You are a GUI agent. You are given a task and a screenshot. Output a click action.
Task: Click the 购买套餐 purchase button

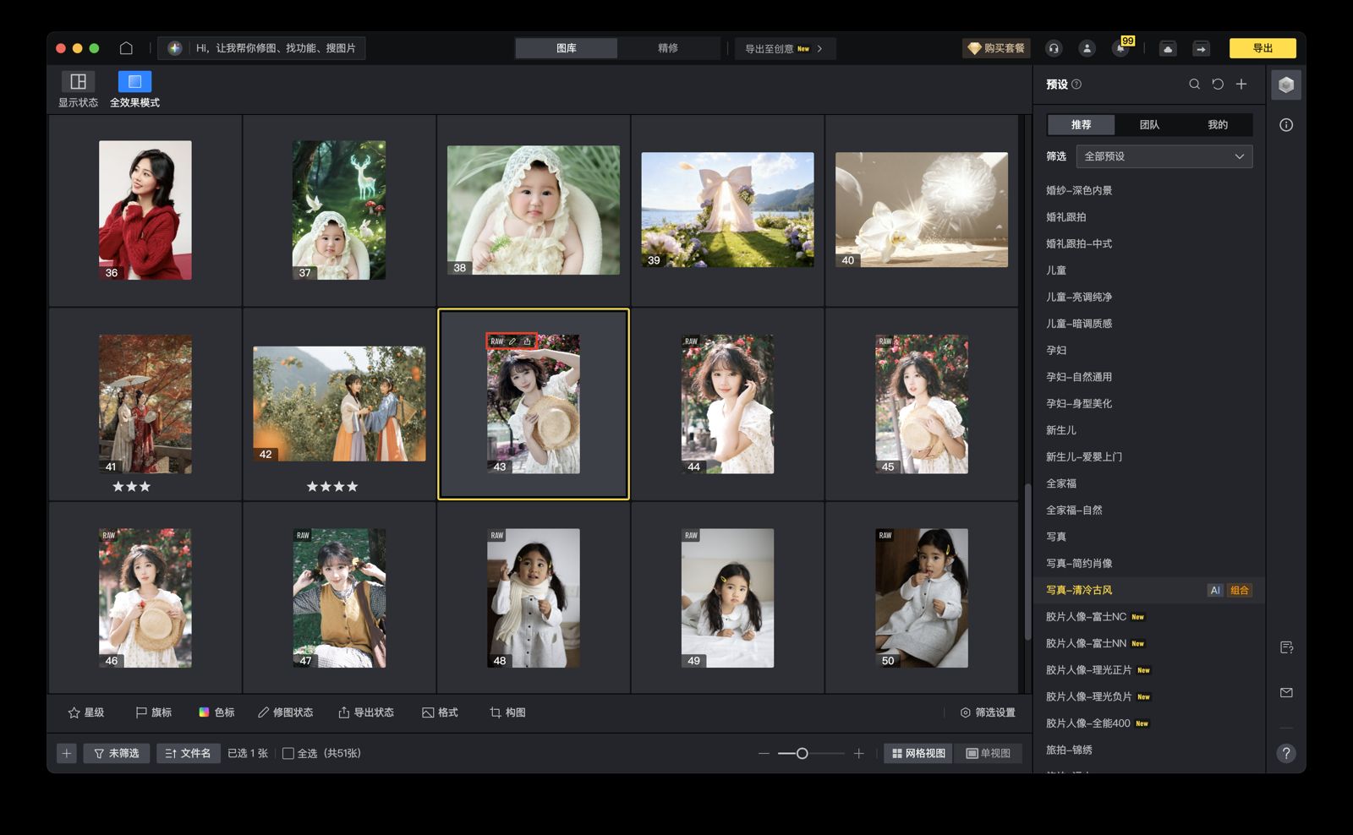click(x=996, y=48)
